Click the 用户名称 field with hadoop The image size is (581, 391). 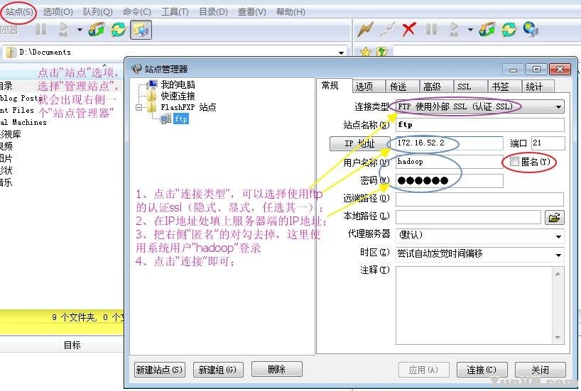[x=449, y=162]
